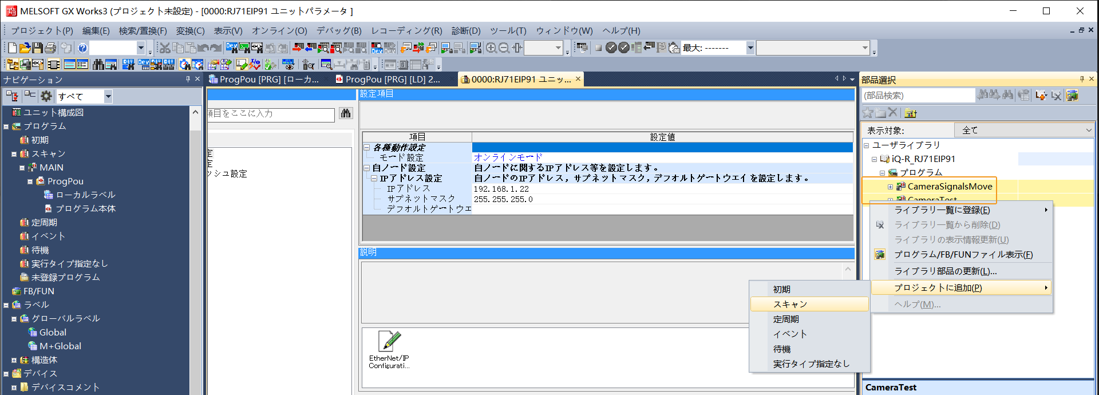Click the IP address value 192.168.1.22

[501, 189]
